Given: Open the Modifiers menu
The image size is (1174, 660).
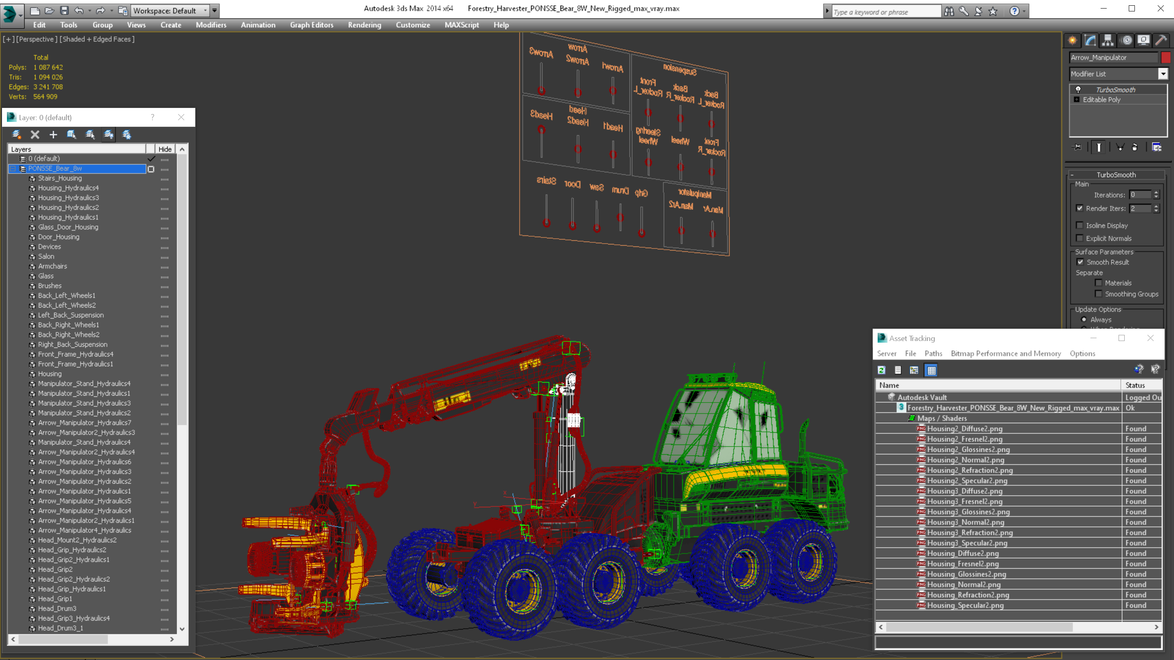Looking at the screenshot, I should pyautogui.click(x=211, y=25).
